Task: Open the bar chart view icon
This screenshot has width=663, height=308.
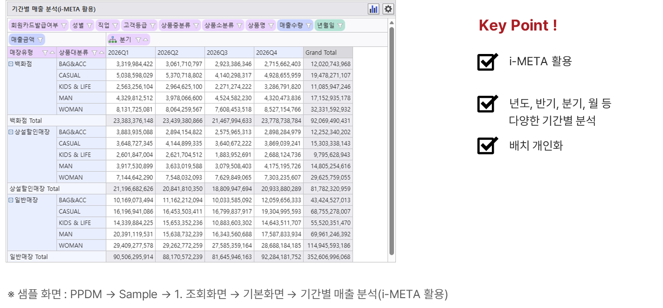Action: 374,9
